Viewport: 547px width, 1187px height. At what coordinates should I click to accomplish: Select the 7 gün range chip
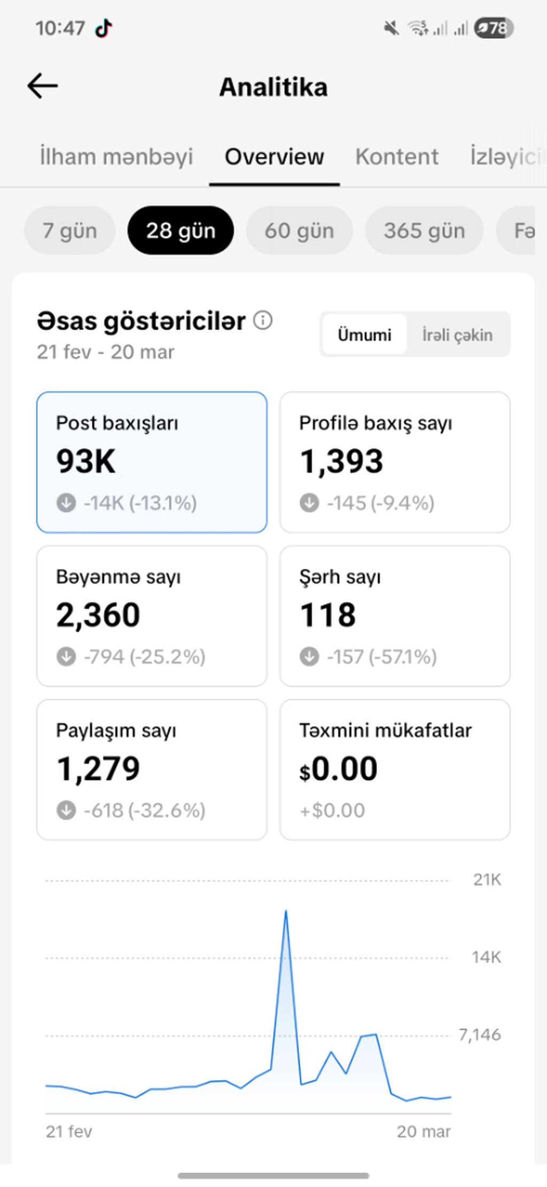click(69, 230)
